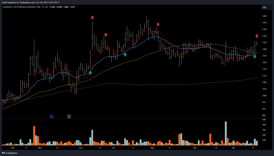
Task: Click the red sell arrow at far right
Action: click(x=257, y=36)
